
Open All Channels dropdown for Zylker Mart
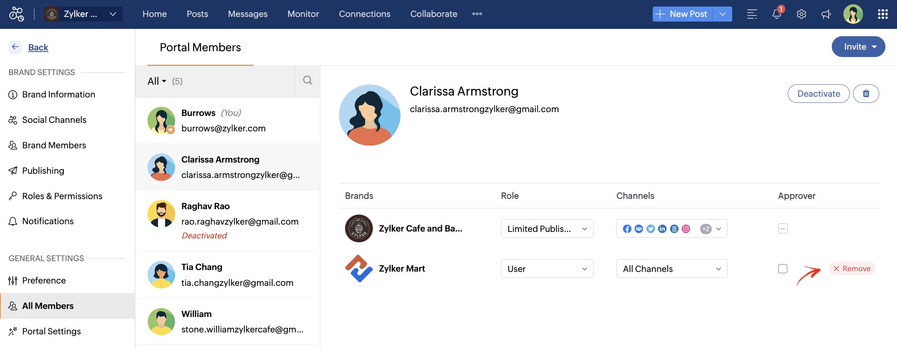click(672, 268)
